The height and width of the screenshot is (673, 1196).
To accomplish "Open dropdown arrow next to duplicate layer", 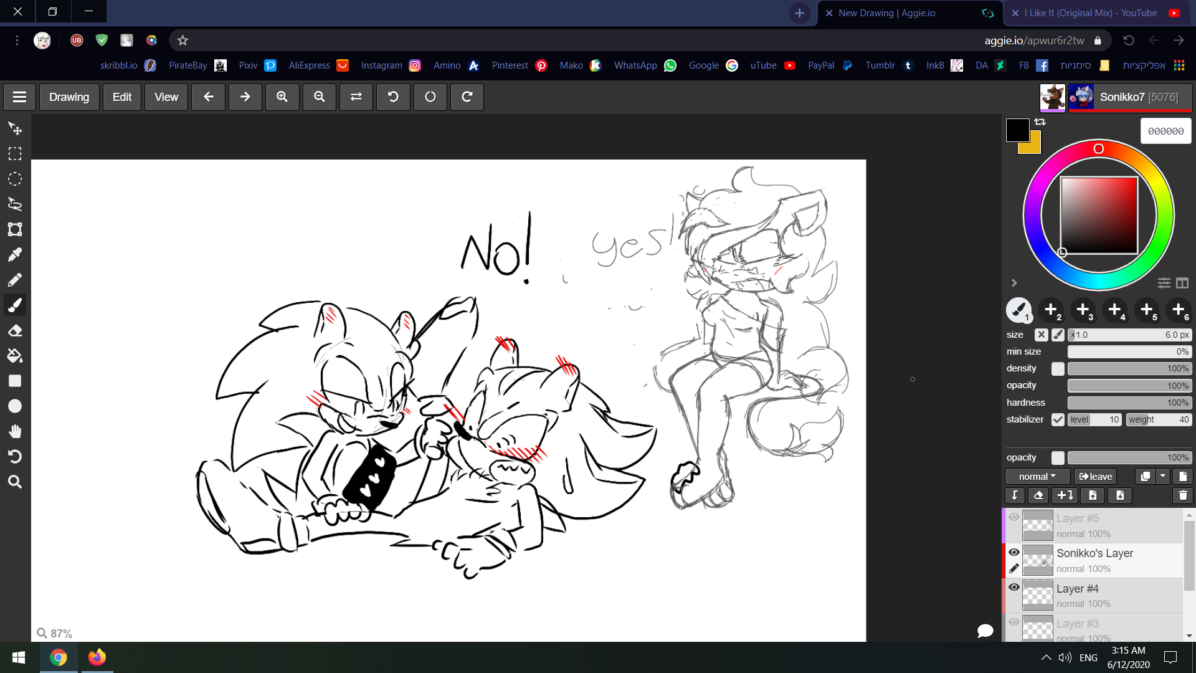I will [1163, 477].
